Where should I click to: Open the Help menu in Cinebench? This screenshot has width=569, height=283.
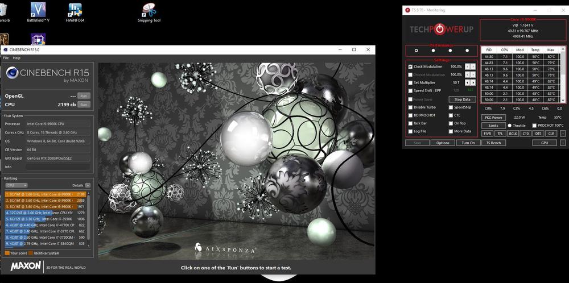(x=17, y=58)
